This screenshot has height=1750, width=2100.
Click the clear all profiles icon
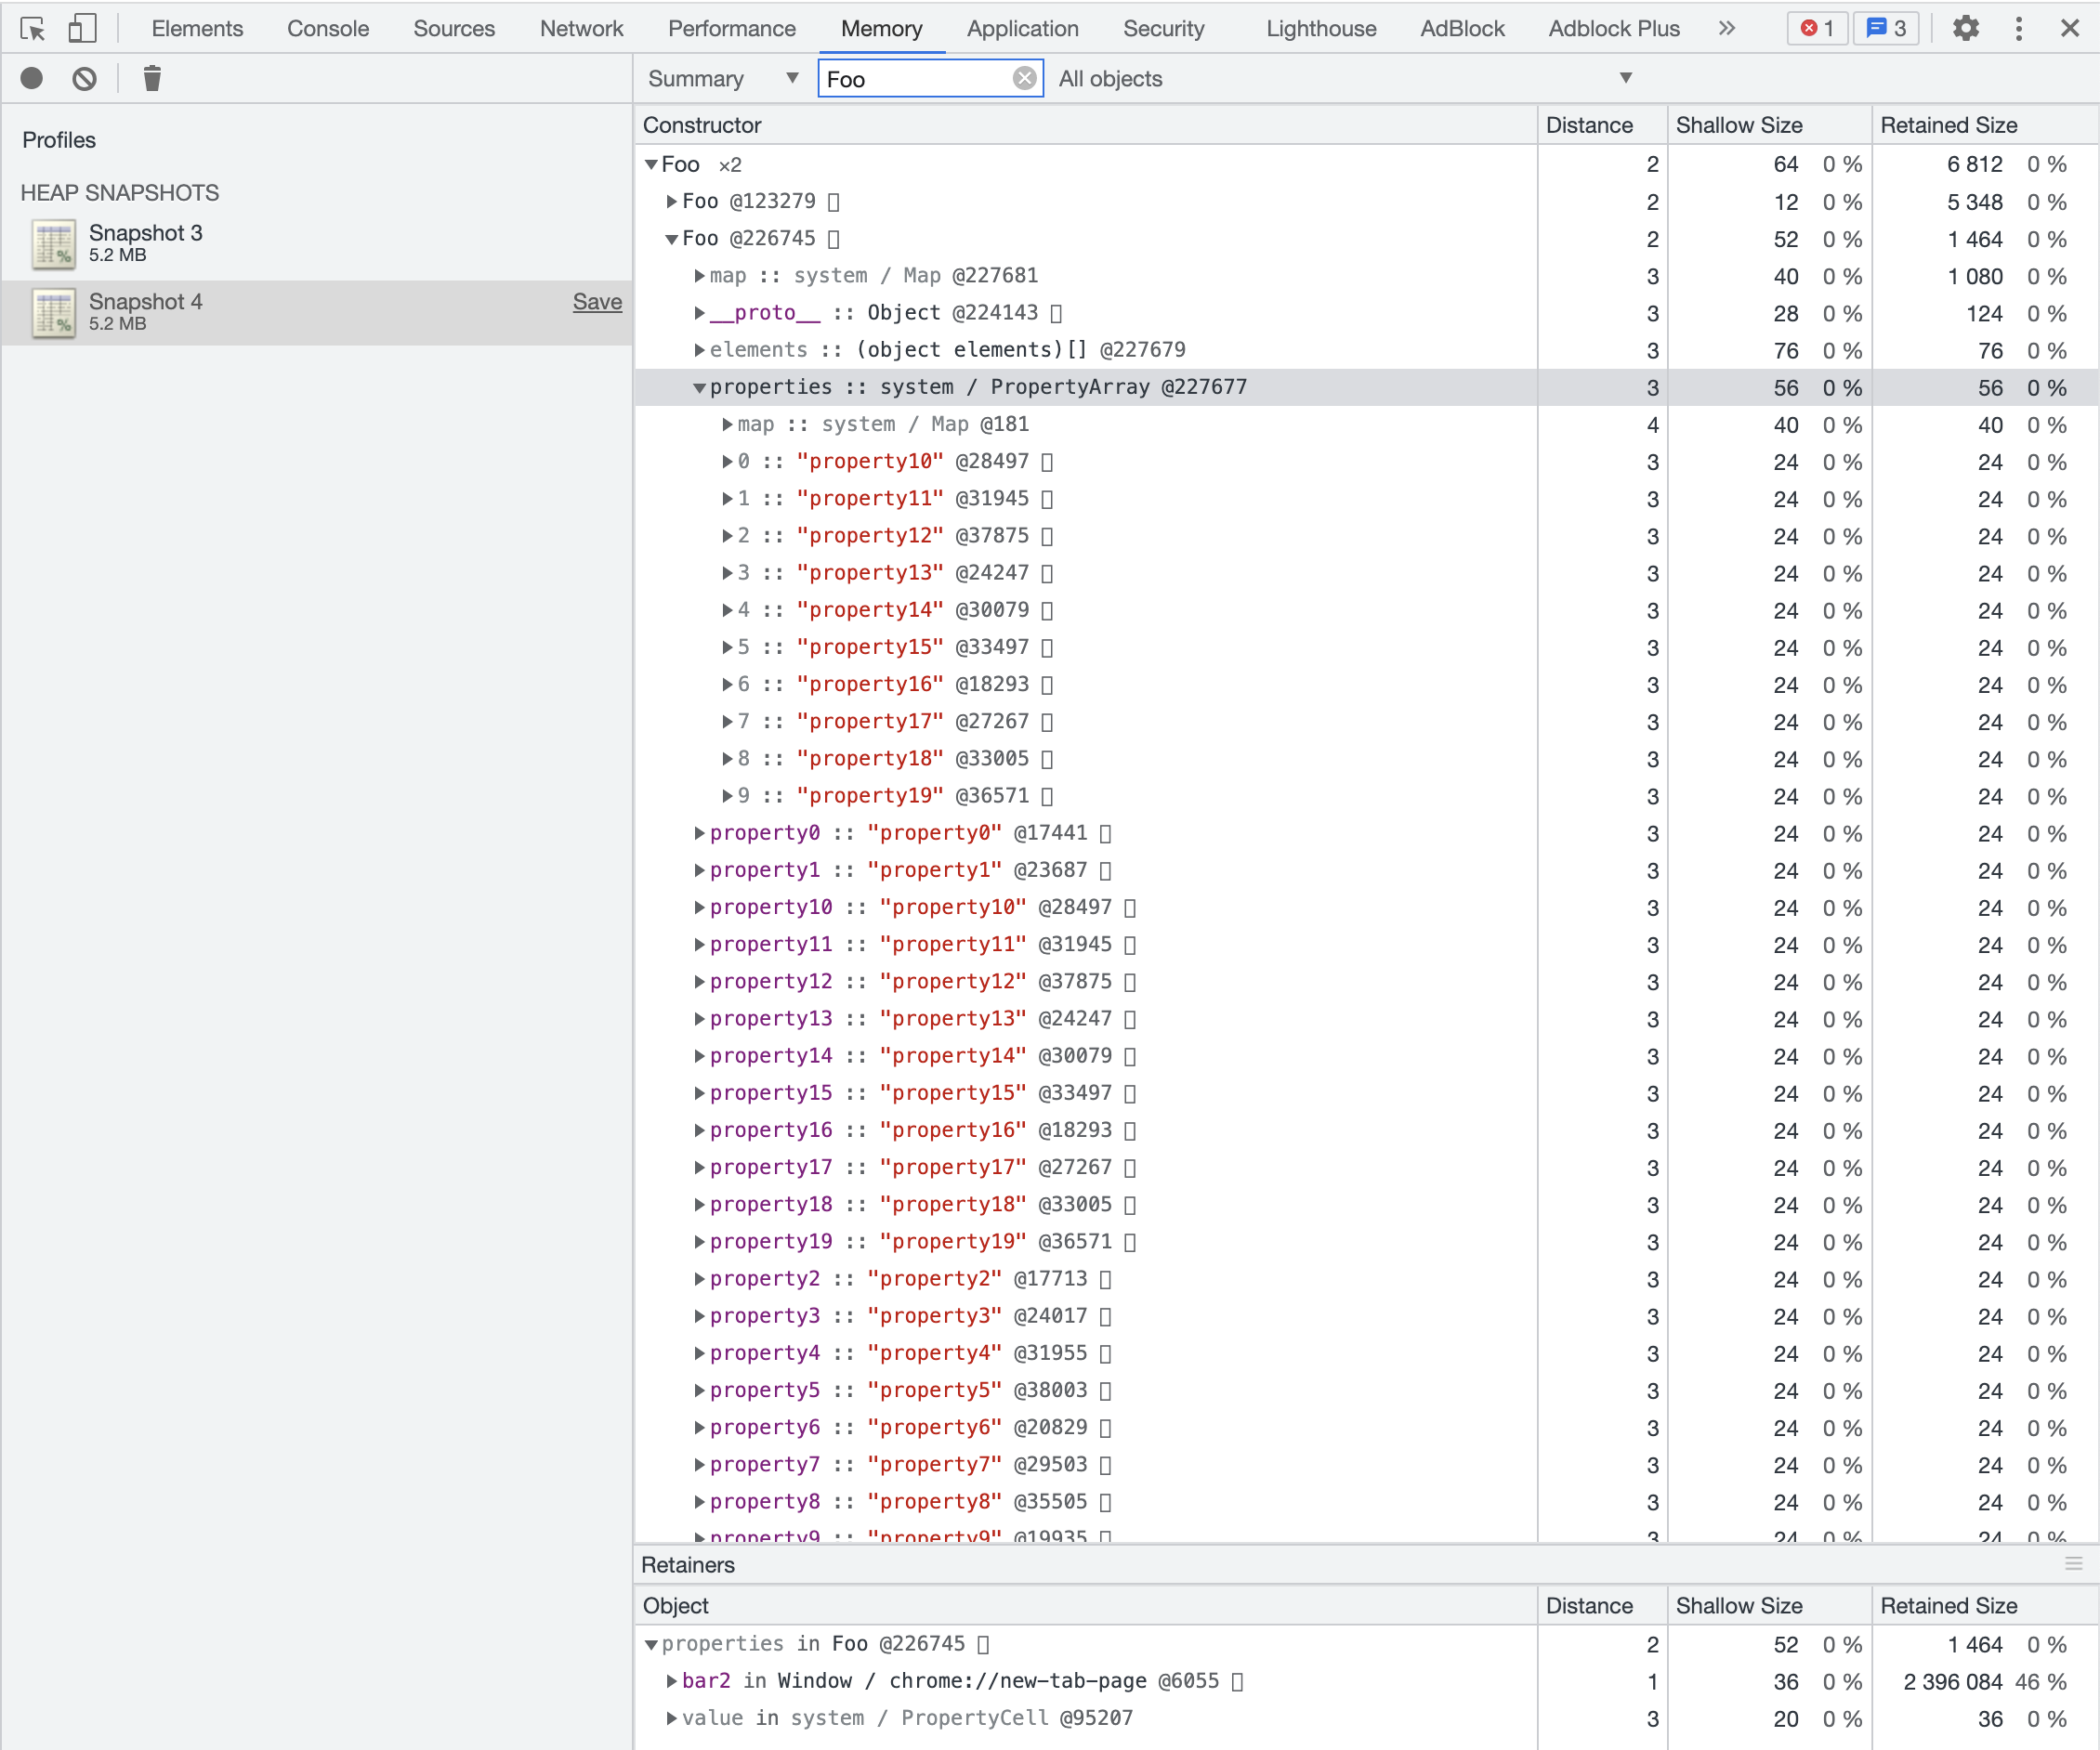coord(85,78)
